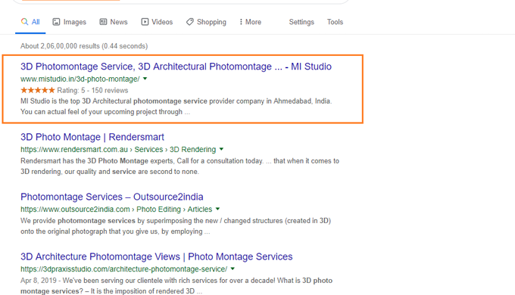
Task: Click the play icon on Videos tab
Action: click(145, 22)
